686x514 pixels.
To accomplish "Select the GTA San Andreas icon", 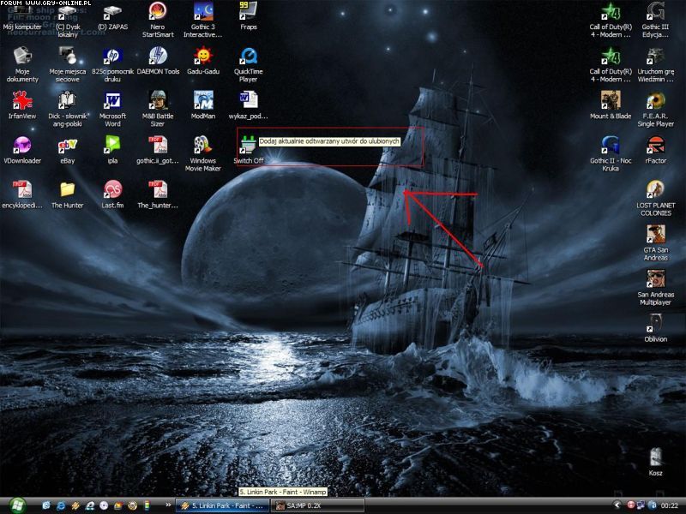I will pos(656,235).
